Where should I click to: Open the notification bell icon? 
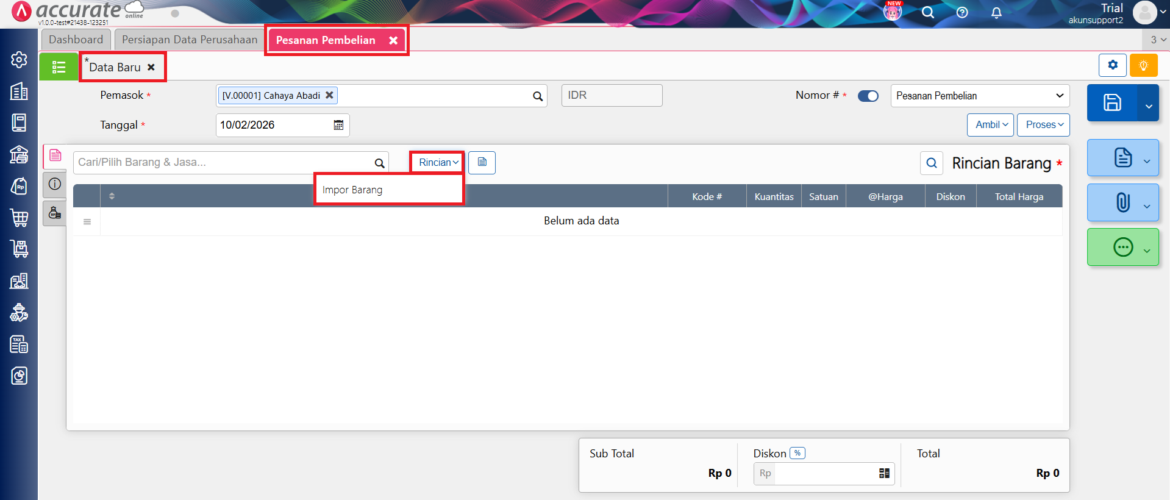pos(996,13)
